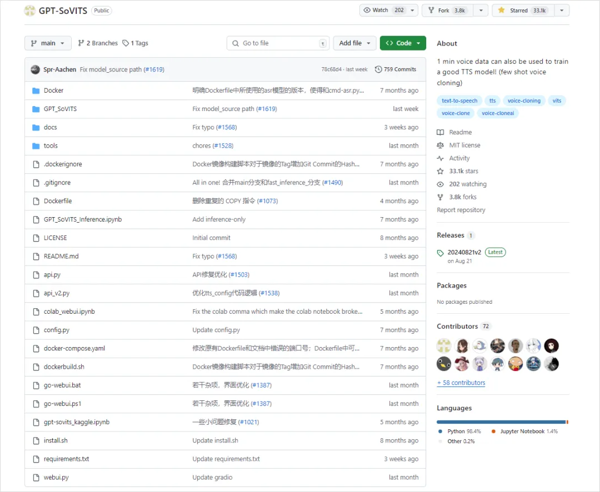Click the Fork icon in header
Screen dimensions: 600x492
click(x=431, y=11)
